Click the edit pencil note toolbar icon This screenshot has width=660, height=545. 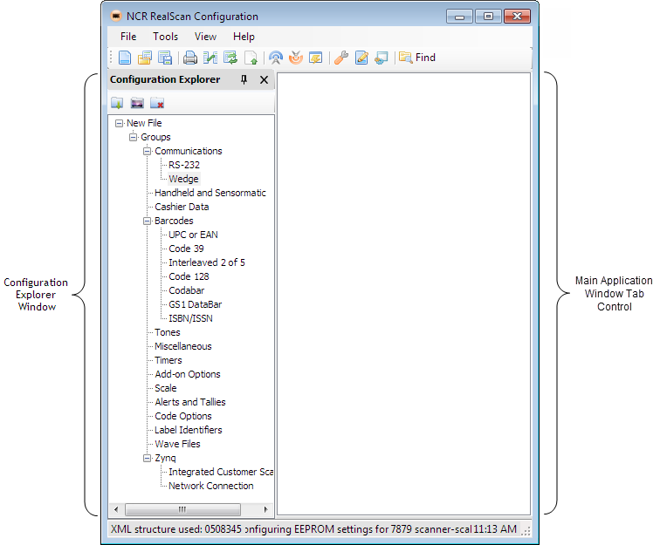tap(361, 58)
